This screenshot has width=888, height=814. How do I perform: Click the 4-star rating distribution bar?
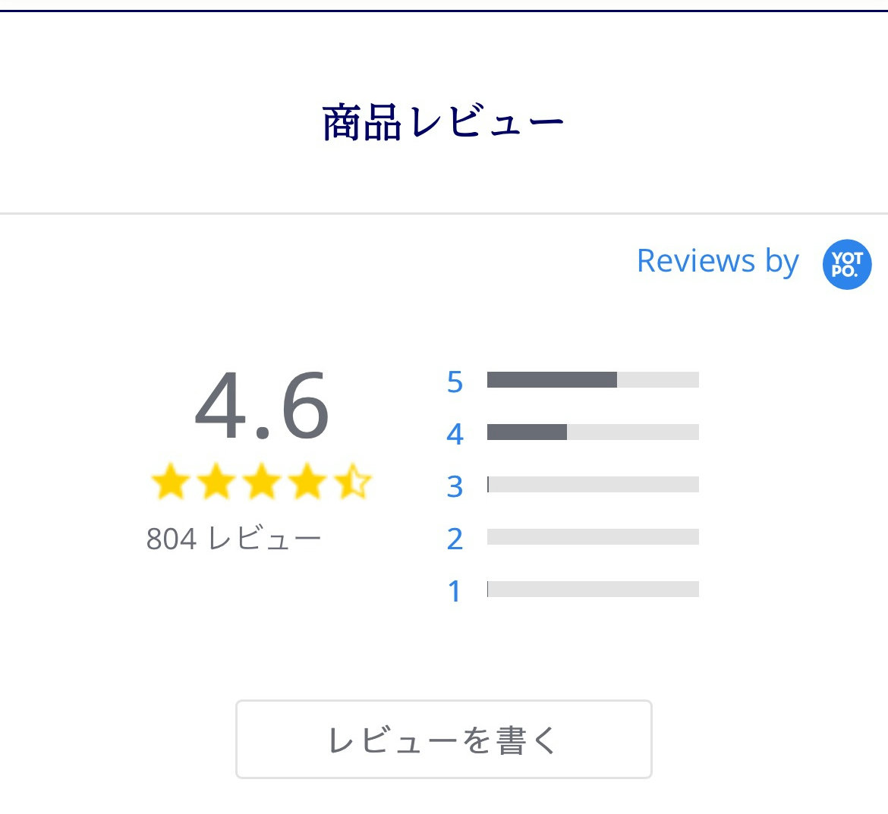593,432
